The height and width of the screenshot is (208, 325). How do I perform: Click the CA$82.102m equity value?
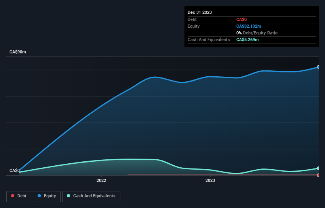tap(249, 26)
